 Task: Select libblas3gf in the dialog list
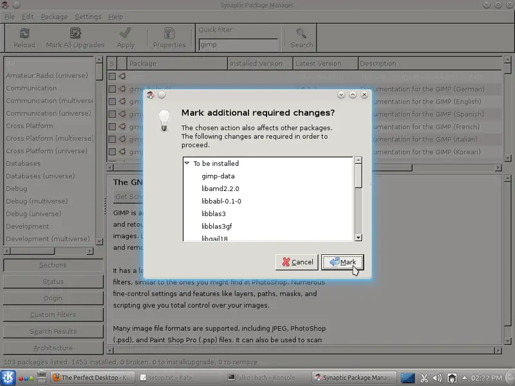pos(217,226)
